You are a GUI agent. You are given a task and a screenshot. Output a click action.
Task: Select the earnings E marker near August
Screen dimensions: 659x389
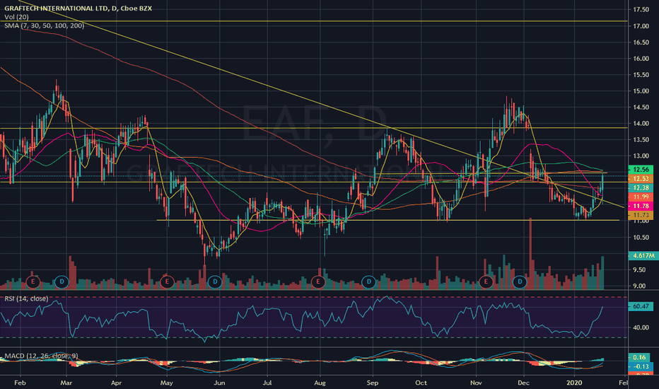[x=318, y=281]
